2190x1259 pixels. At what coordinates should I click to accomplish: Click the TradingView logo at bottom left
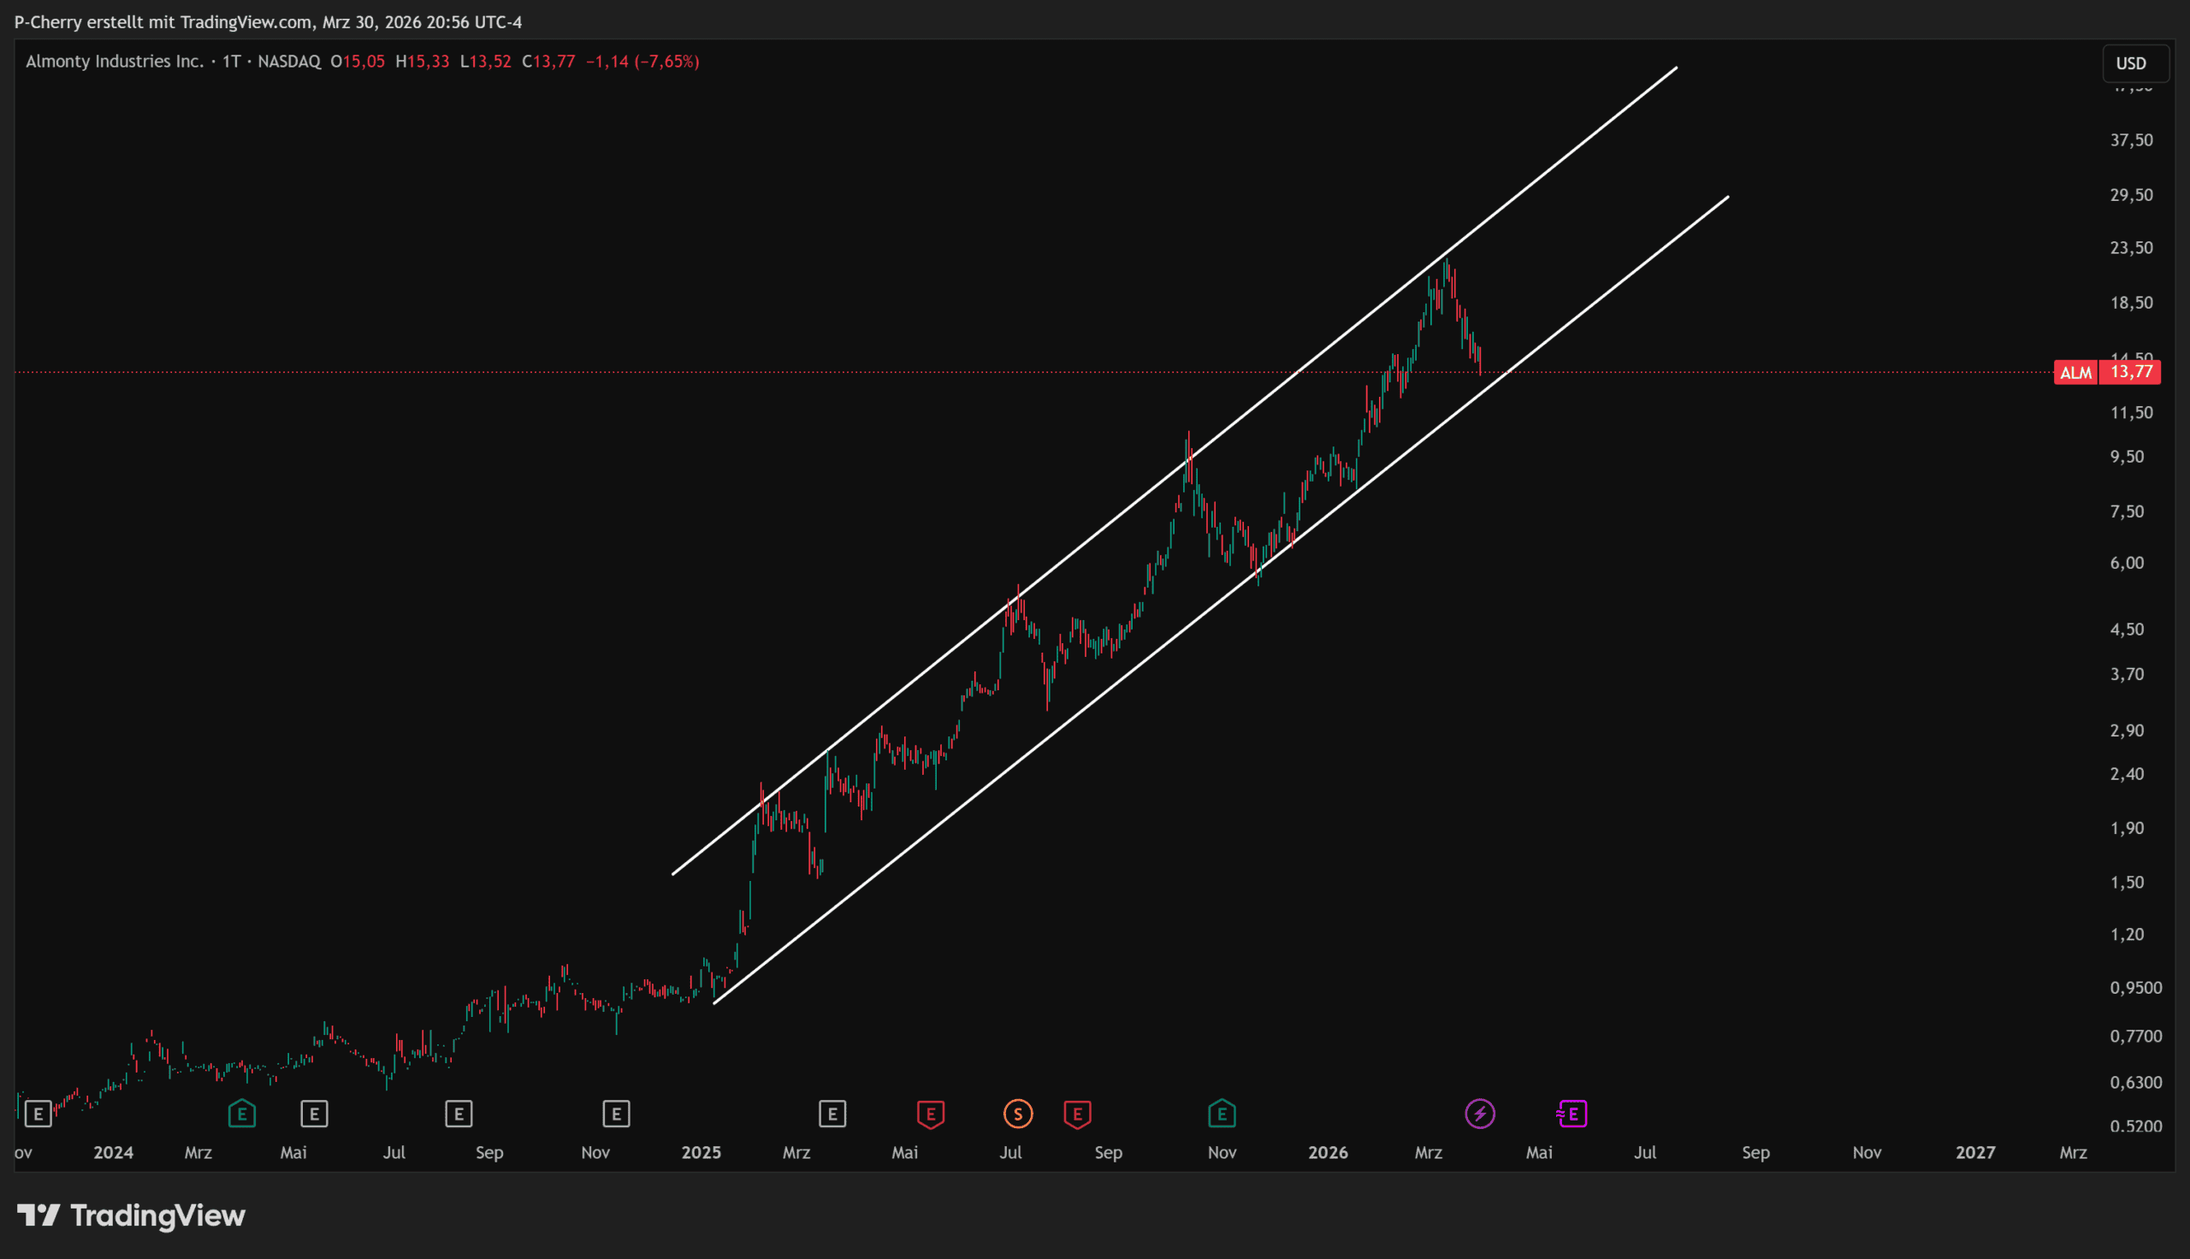132,1215
